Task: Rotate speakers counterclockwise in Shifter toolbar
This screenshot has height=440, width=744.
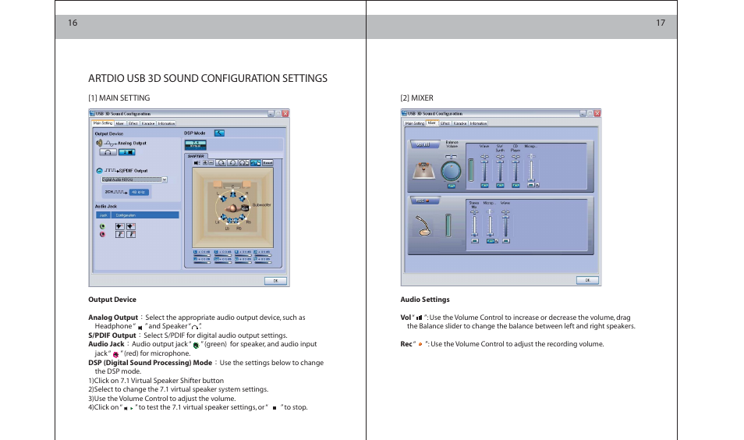Action: 232,163
